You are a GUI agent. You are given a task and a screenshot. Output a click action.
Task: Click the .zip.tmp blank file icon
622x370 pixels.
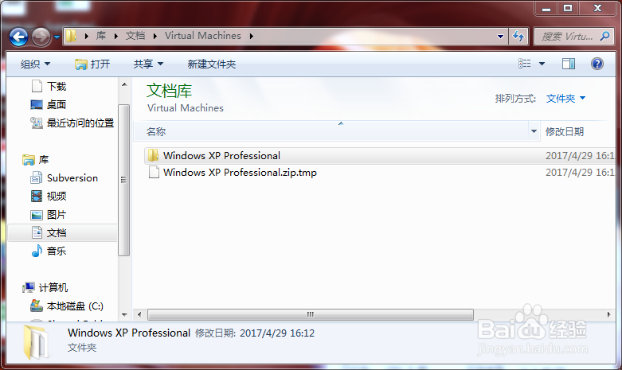pyautogui.click(x=154, y=173)
